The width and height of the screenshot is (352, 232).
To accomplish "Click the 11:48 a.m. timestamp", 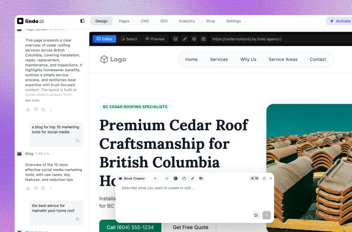I will click(x=42, y=154).
